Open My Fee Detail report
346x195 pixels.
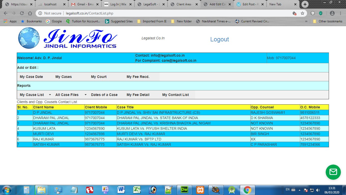tap(138, 95)
